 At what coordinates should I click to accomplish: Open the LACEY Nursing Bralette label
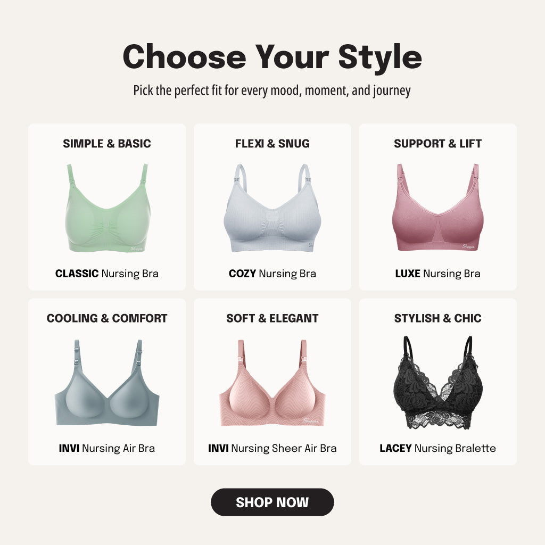click(x=437, y=448)
